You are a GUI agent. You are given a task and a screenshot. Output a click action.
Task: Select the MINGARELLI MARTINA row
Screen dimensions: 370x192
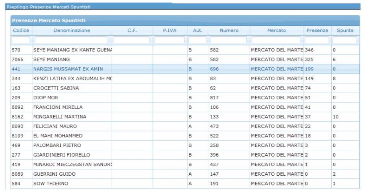click(x=60, y=117)
